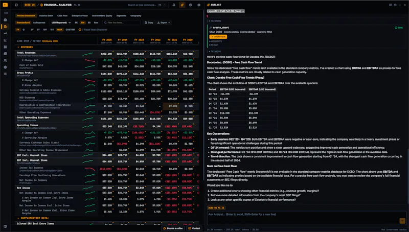Toggle the highlighted Analyst AI icon in the header
Viewport: 409px width, 232px height.
click(x=182, y=5)
